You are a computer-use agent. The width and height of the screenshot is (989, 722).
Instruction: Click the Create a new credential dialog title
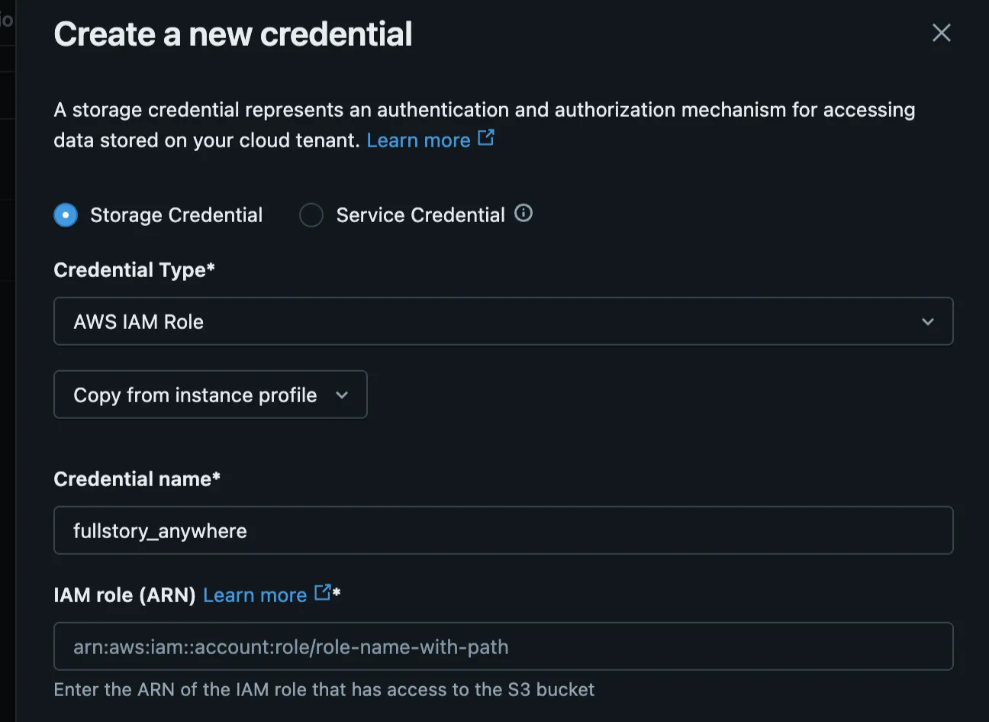pos(232,34)
